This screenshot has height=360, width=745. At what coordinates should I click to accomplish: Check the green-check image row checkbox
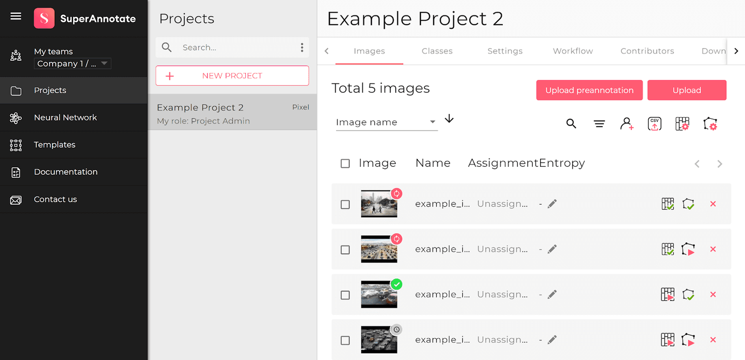tap(345, 295)
